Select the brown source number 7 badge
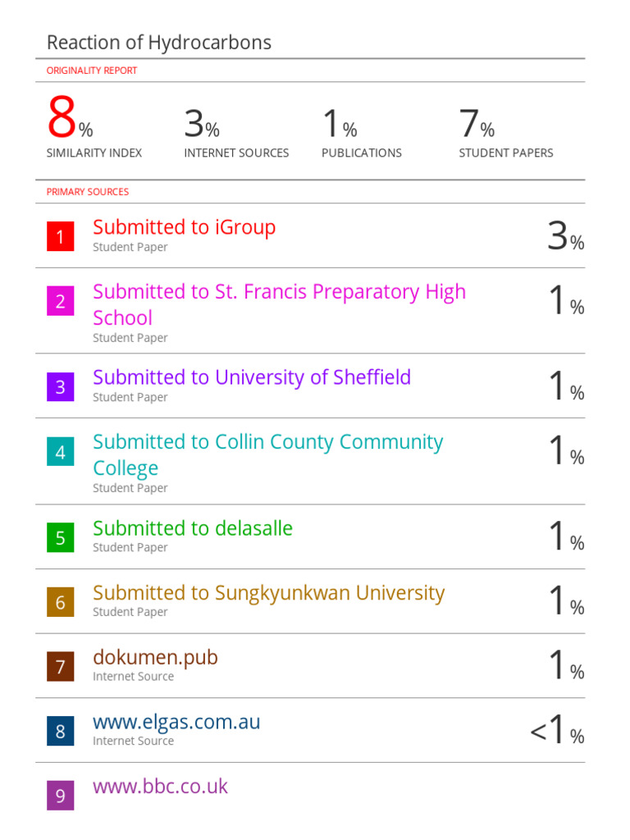This screenshot has width=630, height=840. [x=60, y=666]
